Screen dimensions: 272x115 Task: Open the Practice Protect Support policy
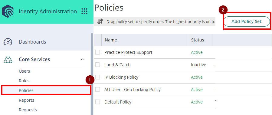(x=128, y=52)
